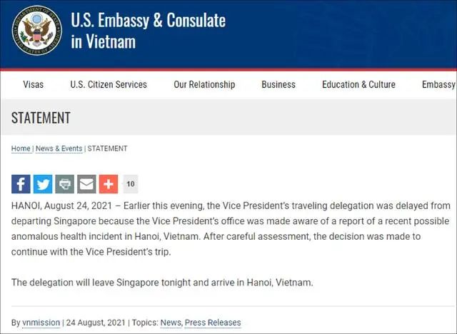The width and height of the screenshot is (457, 334).
Task: Share the statement on Twitter
Action: pyautogui.click(x=43, y=184)
